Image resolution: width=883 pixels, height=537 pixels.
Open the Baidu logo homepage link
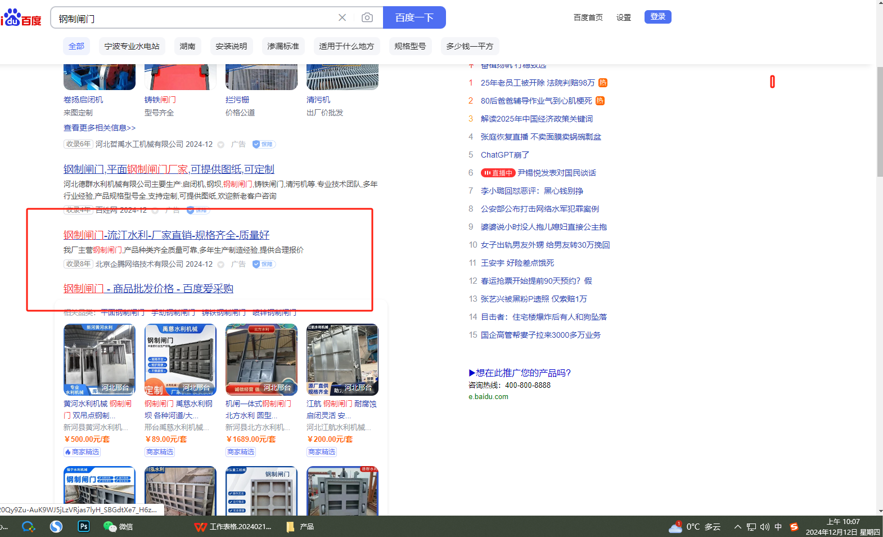pos(21,18)
